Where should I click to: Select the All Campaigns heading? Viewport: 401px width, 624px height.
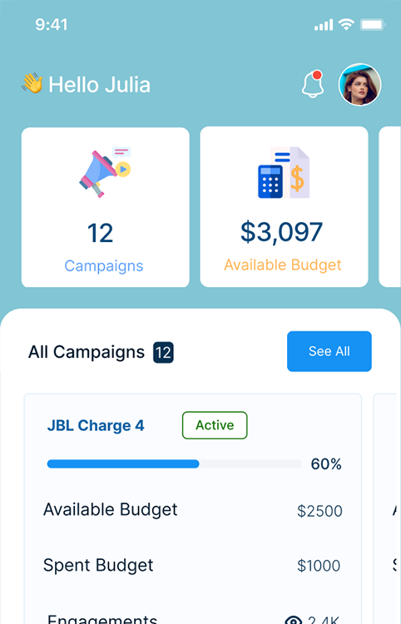click(x=87, y=352)
